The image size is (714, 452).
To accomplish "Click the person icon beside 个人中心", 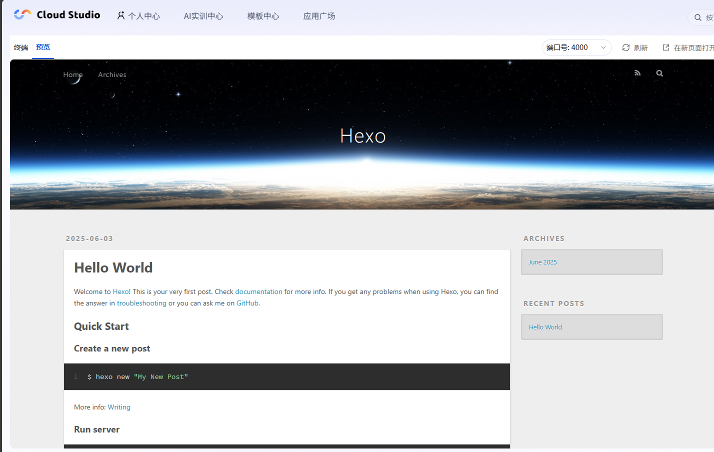I will [x=121, y=15].
